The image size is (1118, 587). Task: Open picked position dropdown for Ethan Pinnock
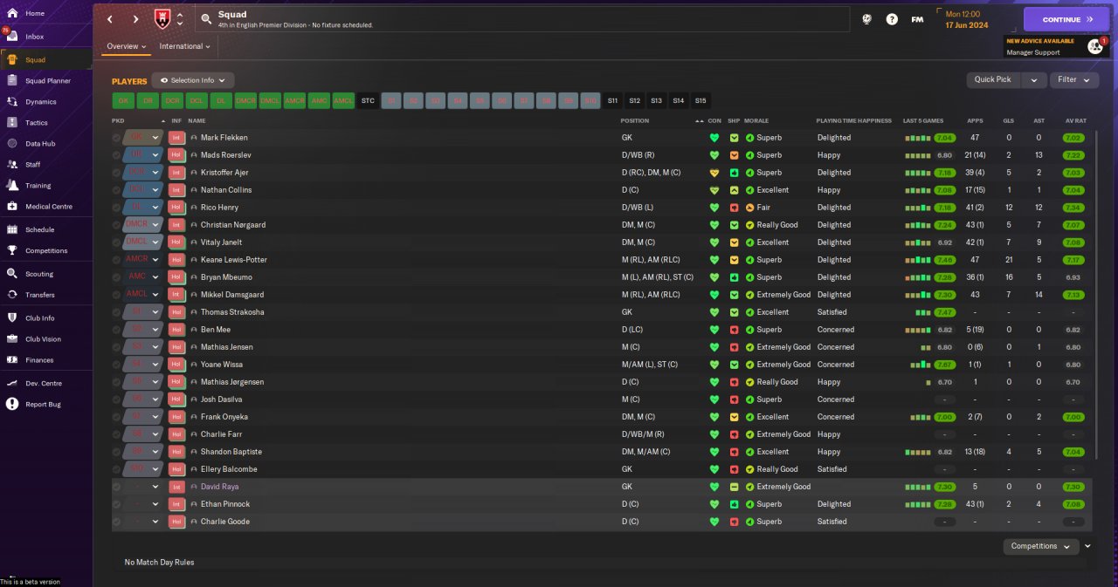[x=155, y=504]
